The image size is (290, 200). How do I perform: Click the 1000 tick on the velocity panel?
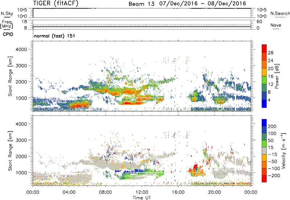coord(21,173)
